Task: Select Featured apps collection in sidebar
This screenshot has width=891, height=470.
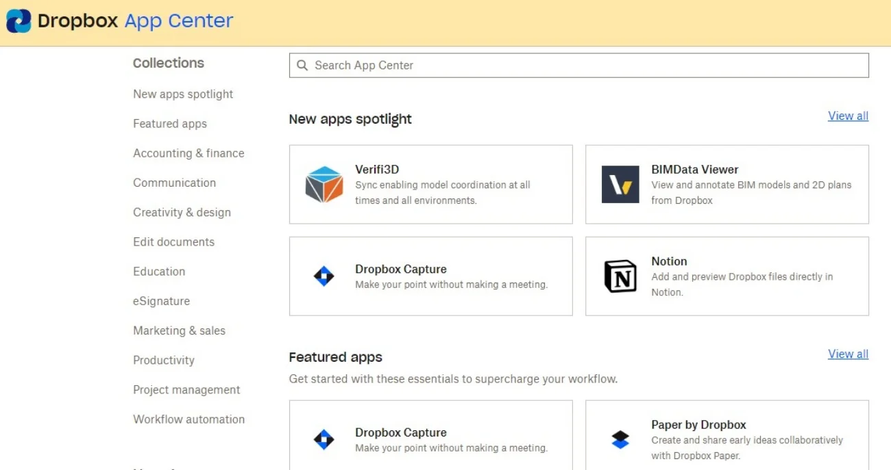Action: tap(170, 124)
